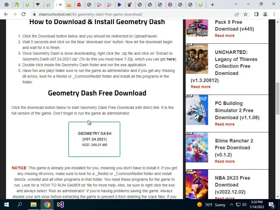
Task: Open the UNCHARTED cover thumbnail
Action: tap(197, 59)
